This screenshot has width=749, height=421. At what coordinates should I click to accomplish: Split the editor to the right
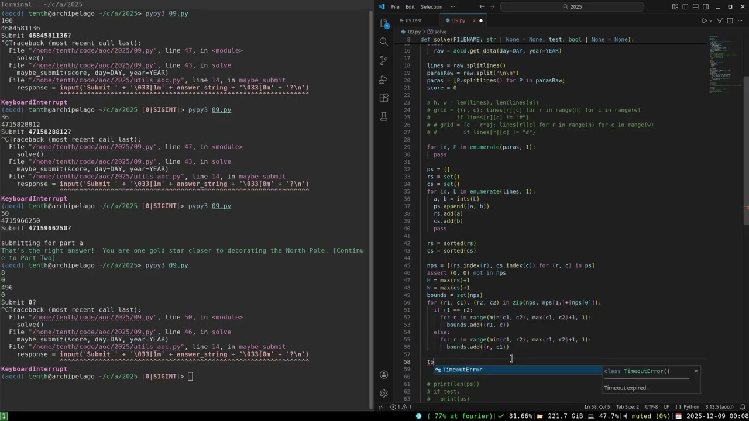(x=730, y=20)
